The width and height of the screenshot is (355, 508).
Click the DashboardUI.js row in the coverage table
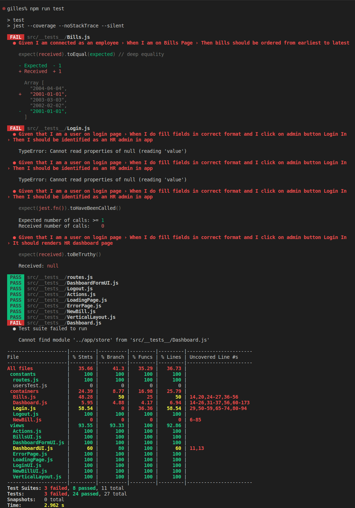[33, 448]
